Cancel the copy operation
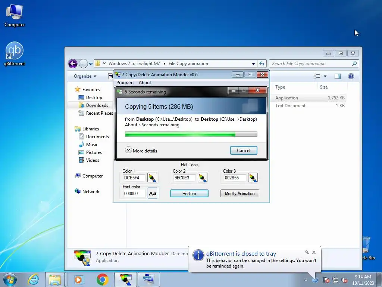 tap(244, 151)
